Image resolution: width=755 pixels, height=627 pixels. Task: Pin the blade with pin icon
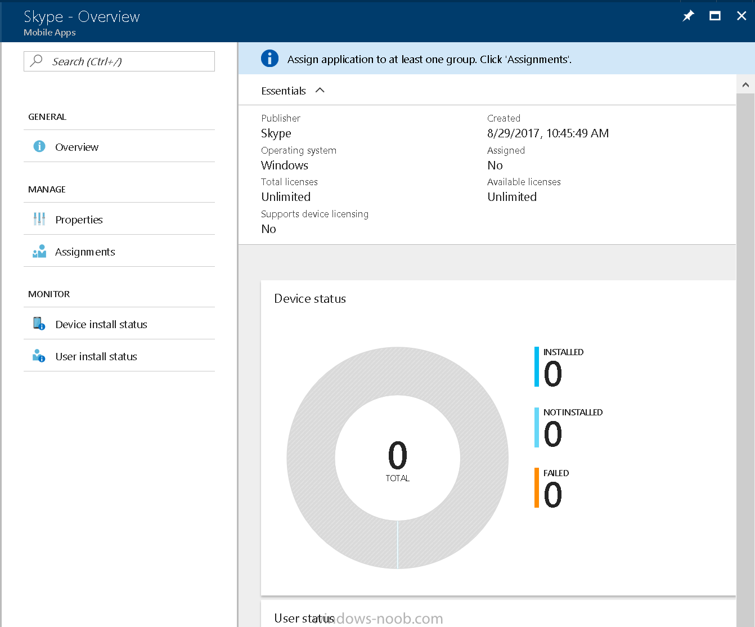coord(688,16)
